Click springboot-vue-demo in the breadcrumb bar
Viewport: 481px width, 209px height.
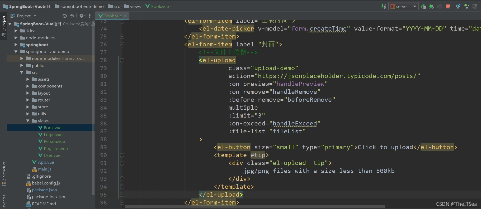point(79,6)
